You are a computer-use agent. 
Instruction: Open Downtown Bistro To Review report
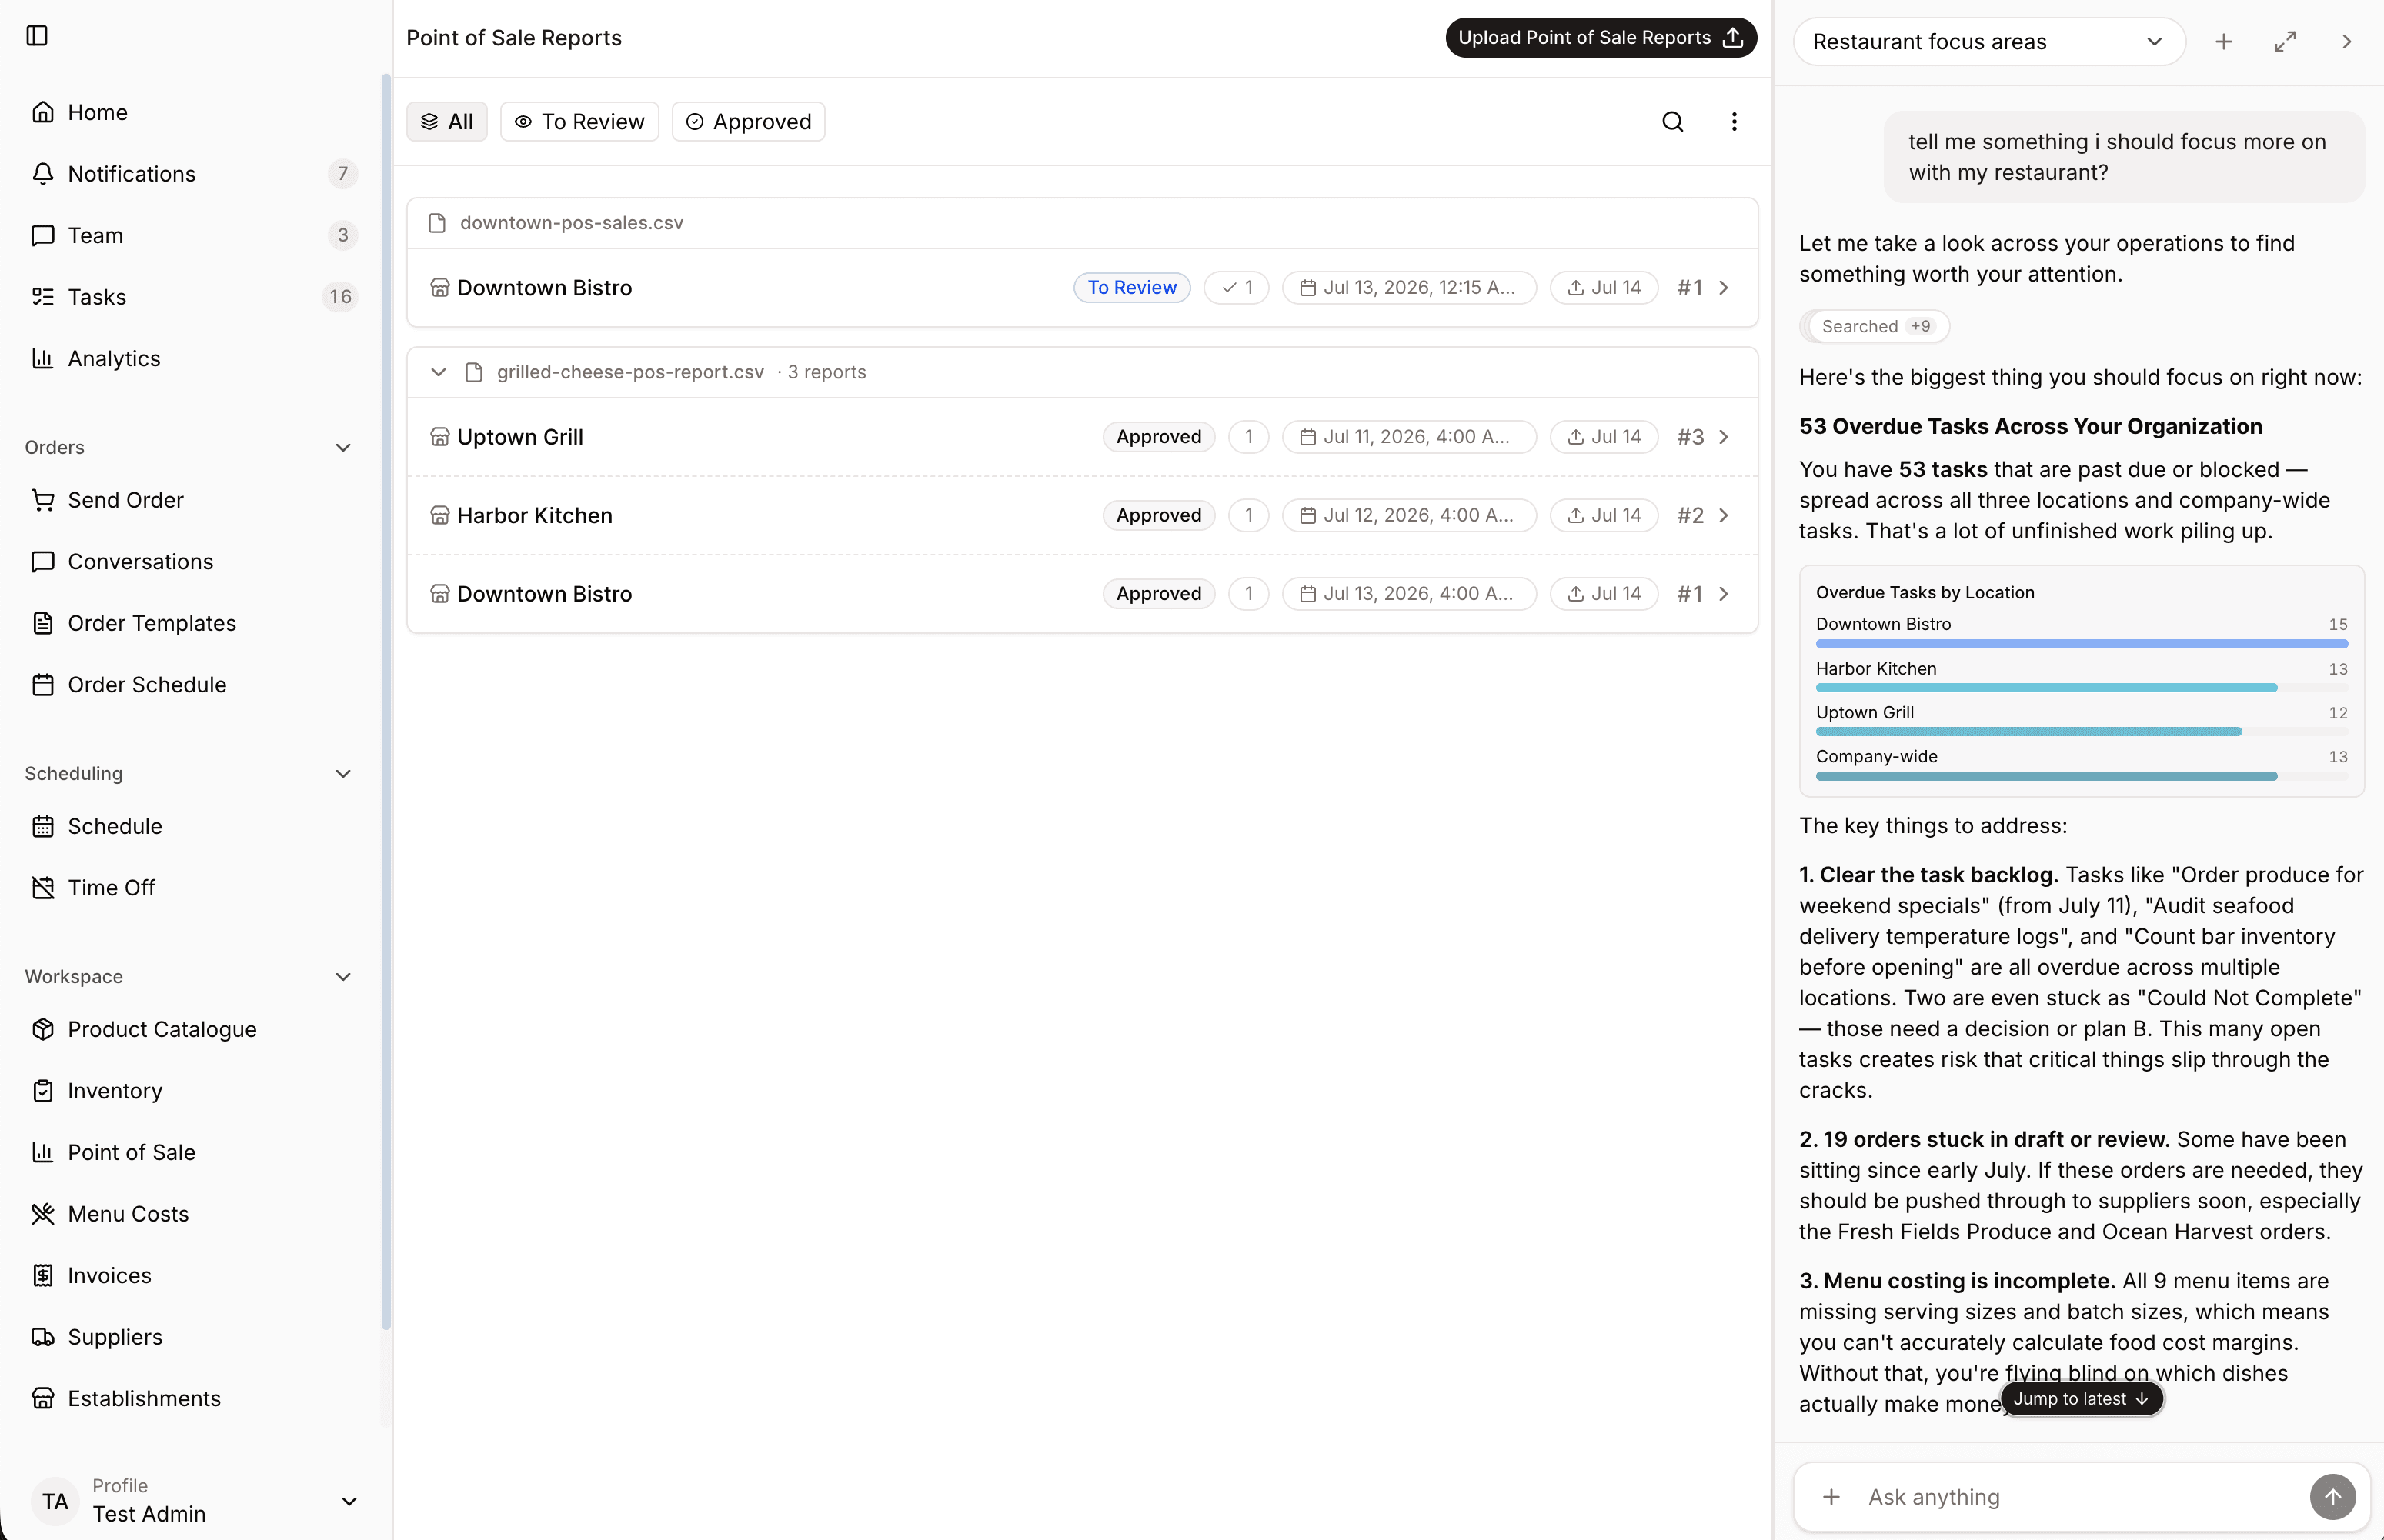[x=1083, y=288]
